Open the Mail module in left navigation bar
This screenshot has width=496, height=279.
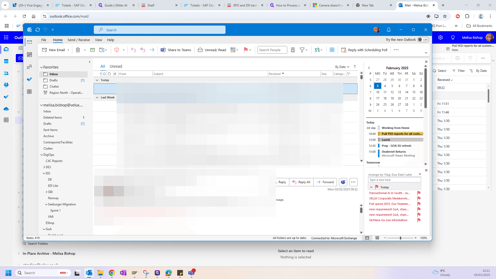(x=29, y=42)
